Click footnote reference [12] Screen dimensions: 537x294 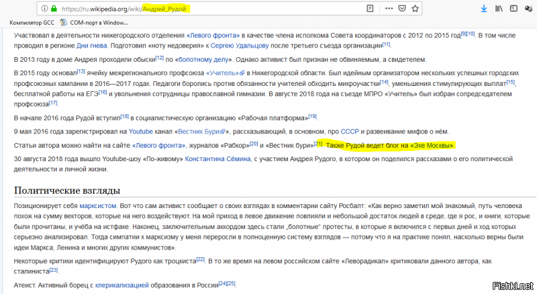pyautogui.click(x=160, y=58)
